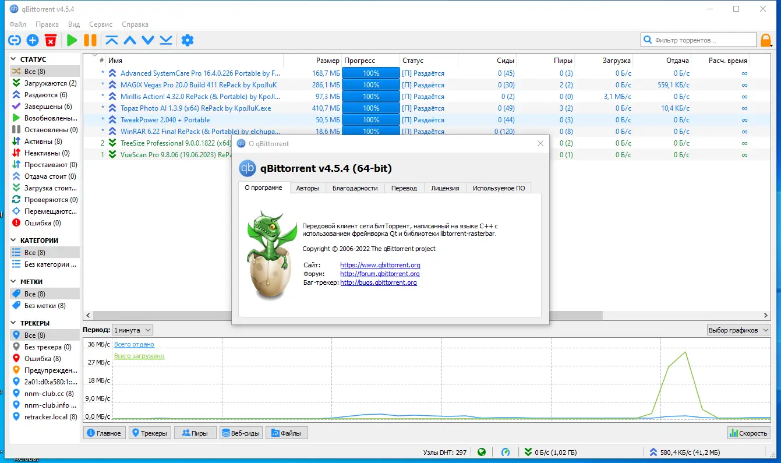This screenshot has height=463, width=781.
Task: Click the 'Всего загружено' graph legend
Action: pyautogui.click(x=139, y=355)
